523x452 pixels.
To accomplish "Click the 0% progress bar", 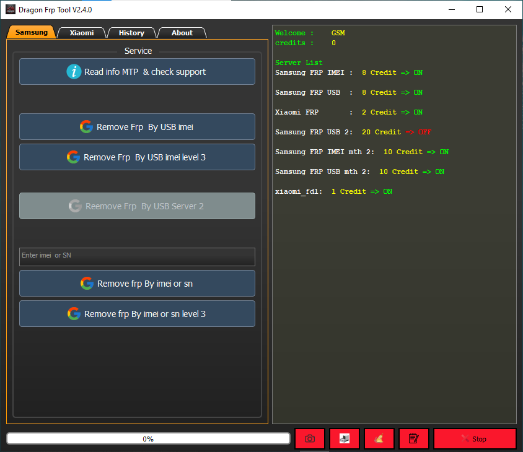I will [148, 438].
